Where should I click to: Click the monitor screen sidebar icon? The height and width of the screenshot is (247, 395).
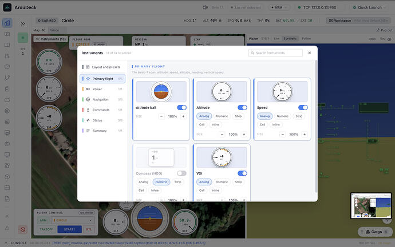click(7, 155)
